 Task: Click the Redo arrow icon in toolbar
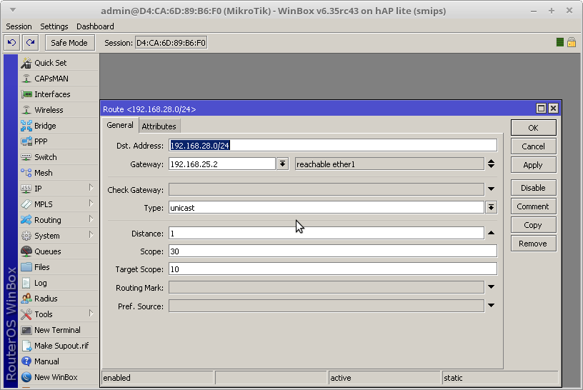click(30, 43)
